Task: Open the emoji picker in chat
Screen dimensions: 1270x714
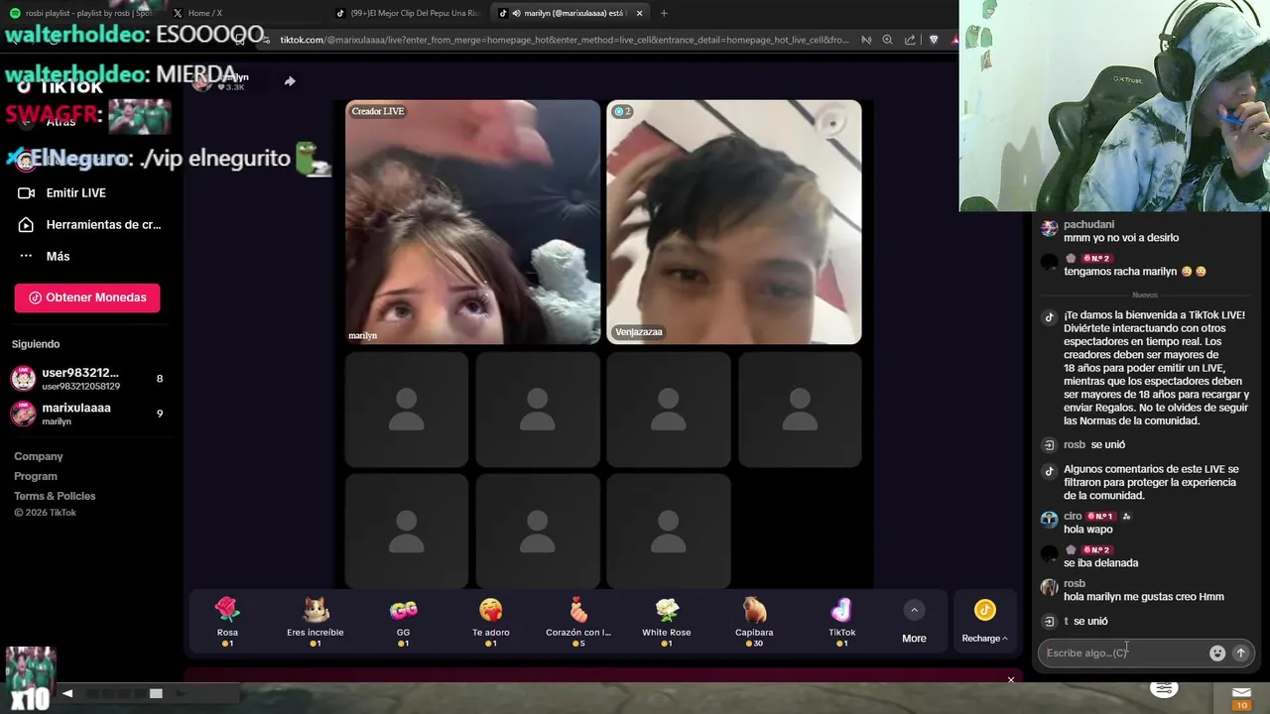Action: click(1217, 653)
